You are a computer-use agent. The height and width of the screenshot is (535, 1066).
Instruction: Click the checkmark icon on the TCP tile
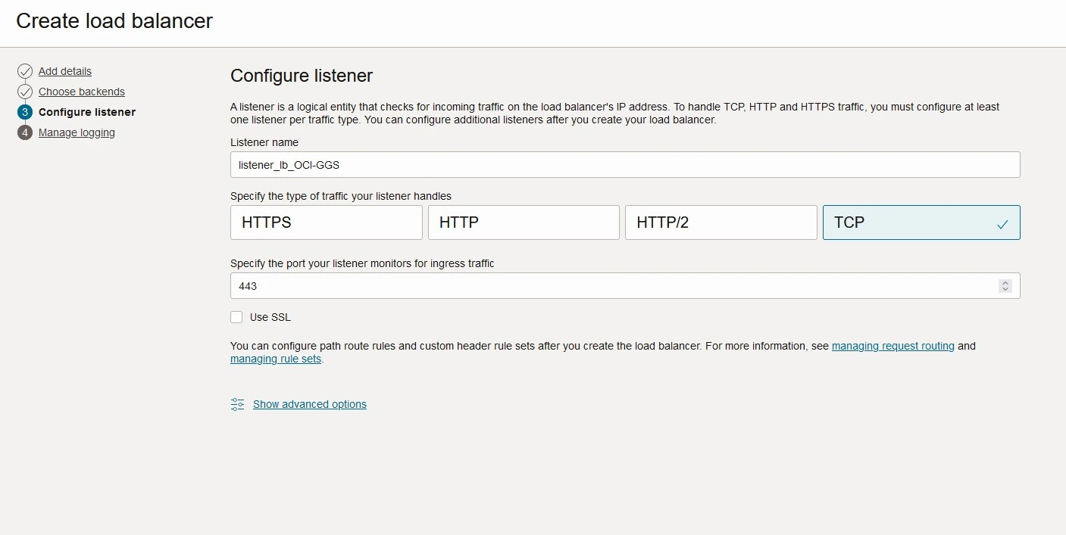tap(1002, 223)
